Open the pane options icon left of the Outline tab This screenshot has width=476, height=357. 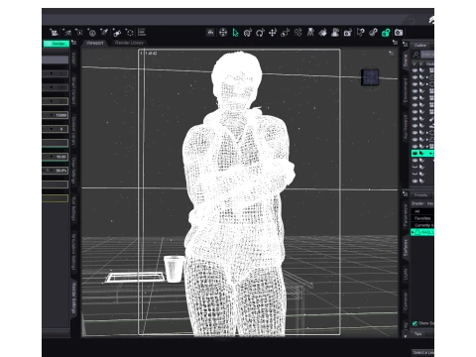pos(406,45)
